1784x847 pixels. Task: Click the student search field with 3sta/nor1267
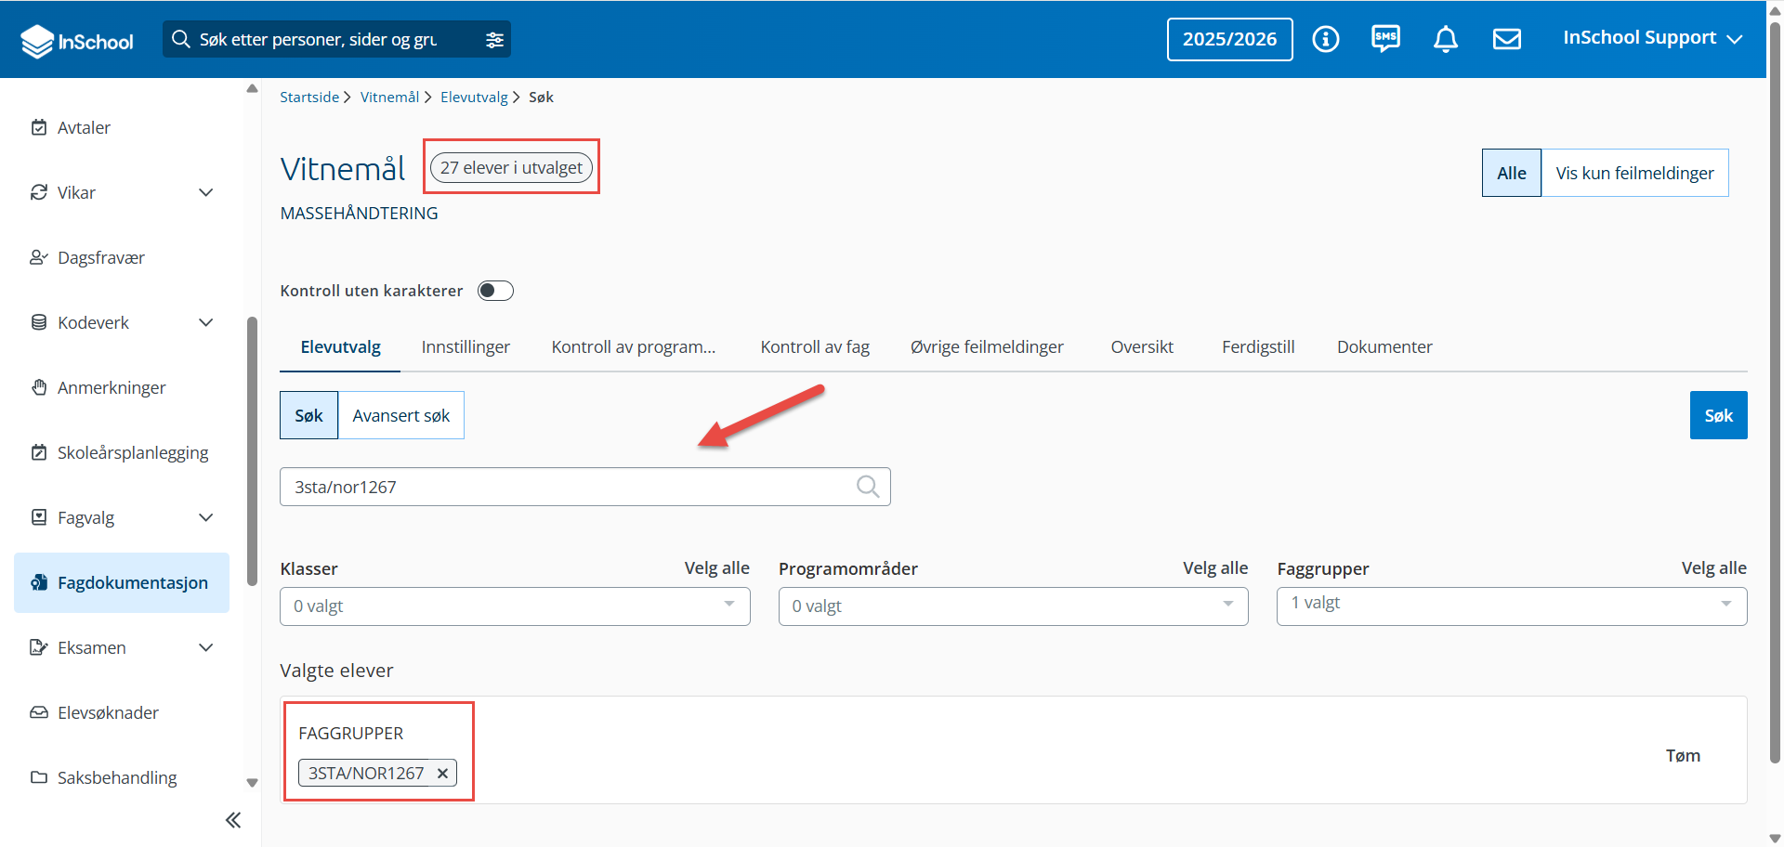[584, 487]
